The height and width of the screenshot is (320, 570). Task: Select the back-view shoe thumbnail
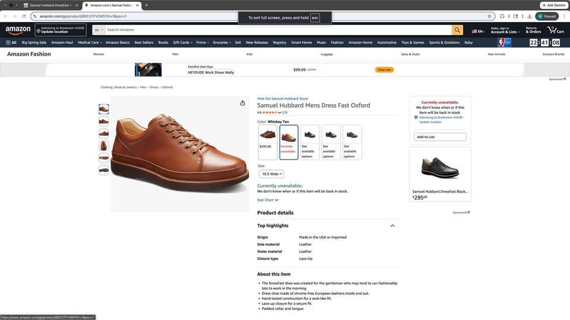pyautogui.click(x=103, y=146)
